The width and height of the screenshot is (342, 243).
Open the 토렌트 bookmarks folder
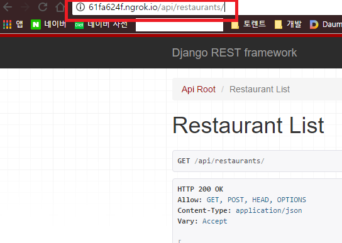pos(255,24)
